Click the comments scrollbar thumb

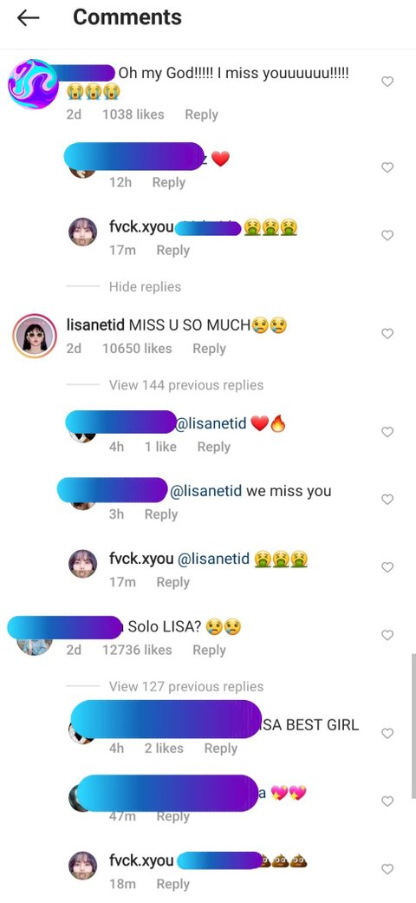(x=413, y=726)
